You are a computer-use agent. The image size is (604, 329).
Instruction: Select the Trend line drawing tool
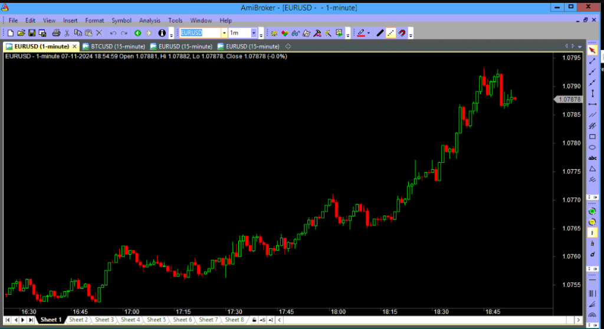pyautogui.click(x=592, y=61)
